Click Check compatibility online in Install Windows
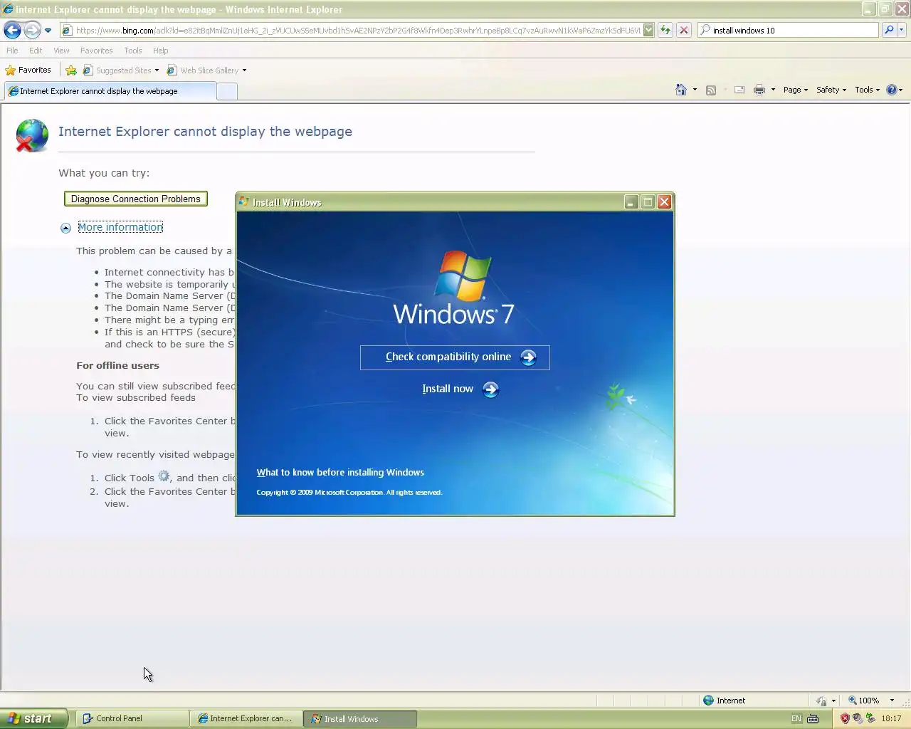The width and height of the screenshot is (911, 729). (455, 357)
